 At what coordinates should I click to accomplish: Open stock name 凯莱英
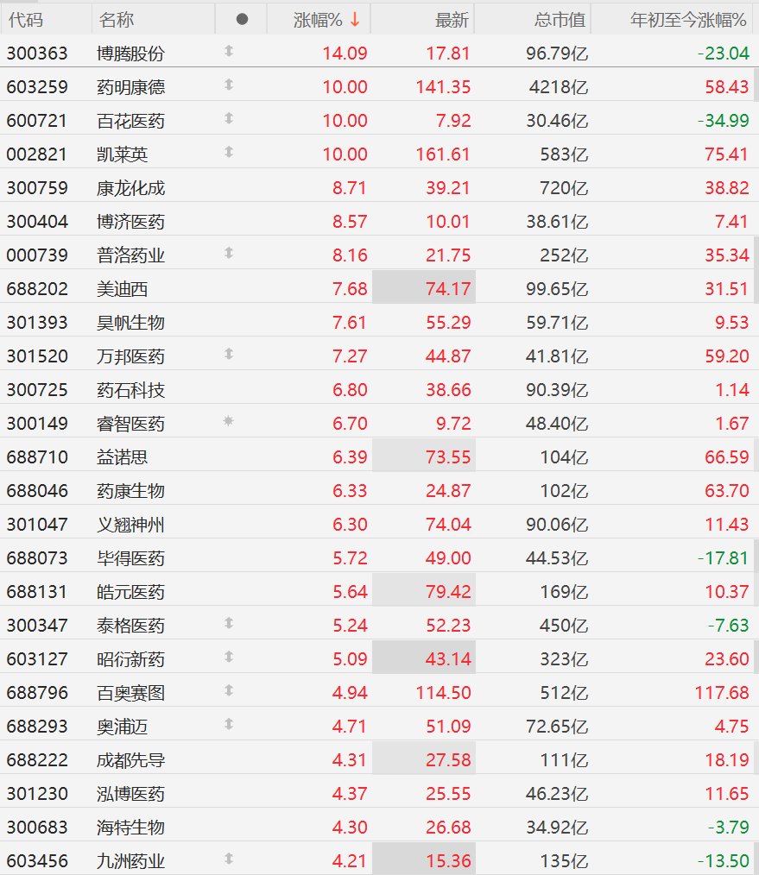[123, 154]
